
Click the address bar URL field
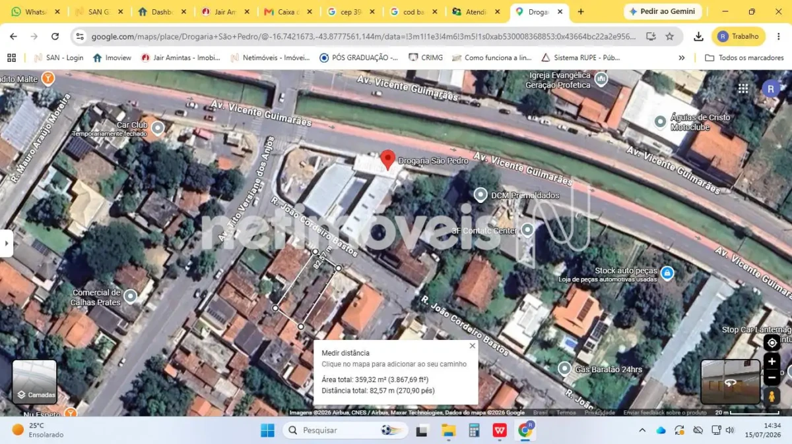coord(363,37)
